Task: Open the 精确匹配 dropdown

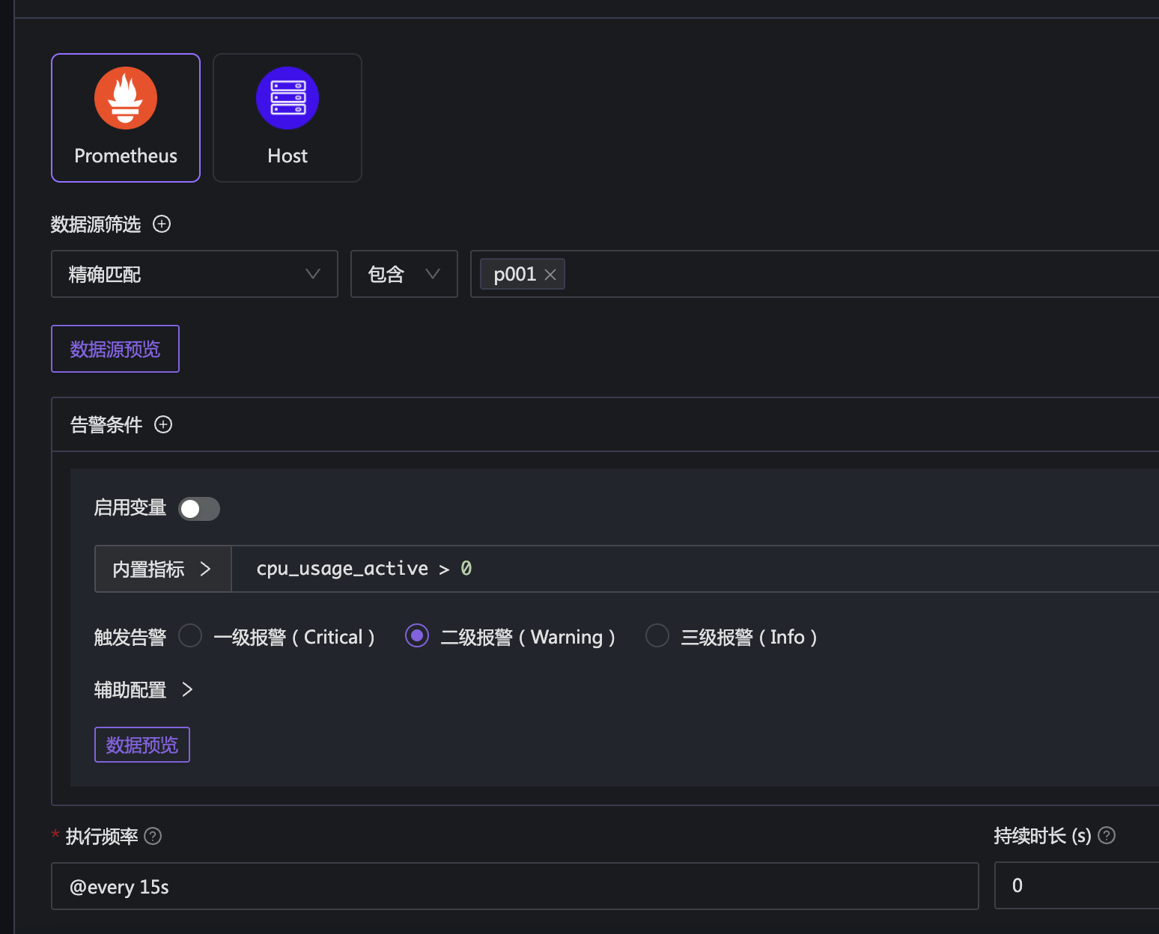Action: click(x=194, y=274)
